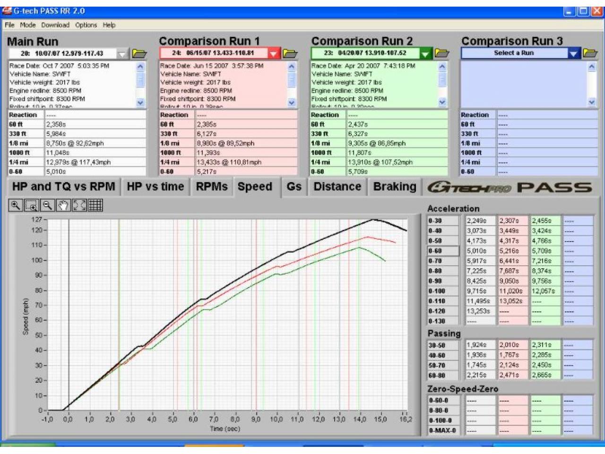Expand the Comparison Run 1 red dropdown

(274, 53)
